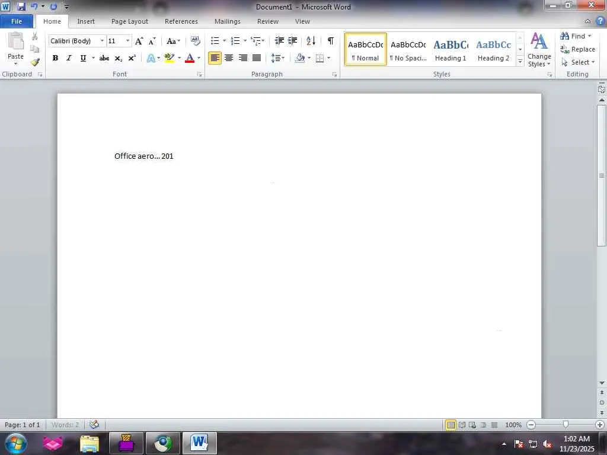Toggle Center alignment
Screen dimensions: 607x455
(229, 58)
